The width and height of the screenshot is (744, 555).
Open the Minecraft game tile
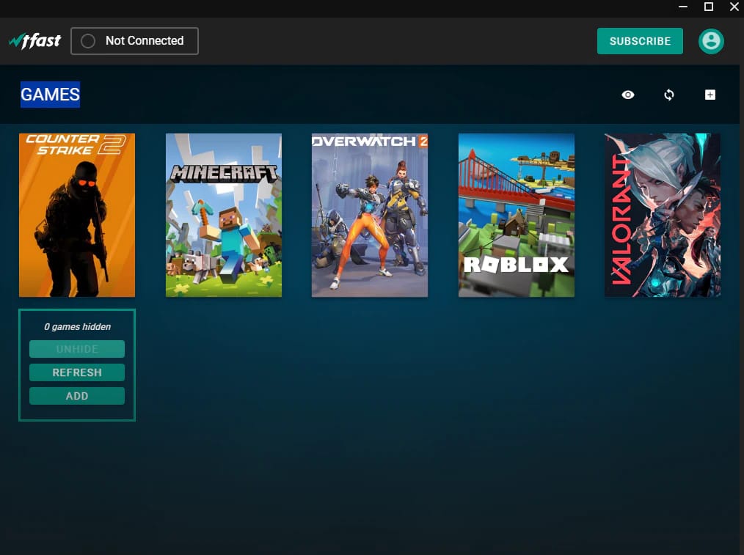[x=223, y=215]
